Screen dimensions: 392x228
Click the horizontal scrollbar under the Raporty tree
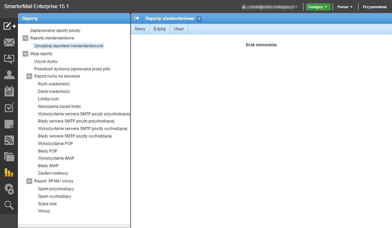coord(74,226)
